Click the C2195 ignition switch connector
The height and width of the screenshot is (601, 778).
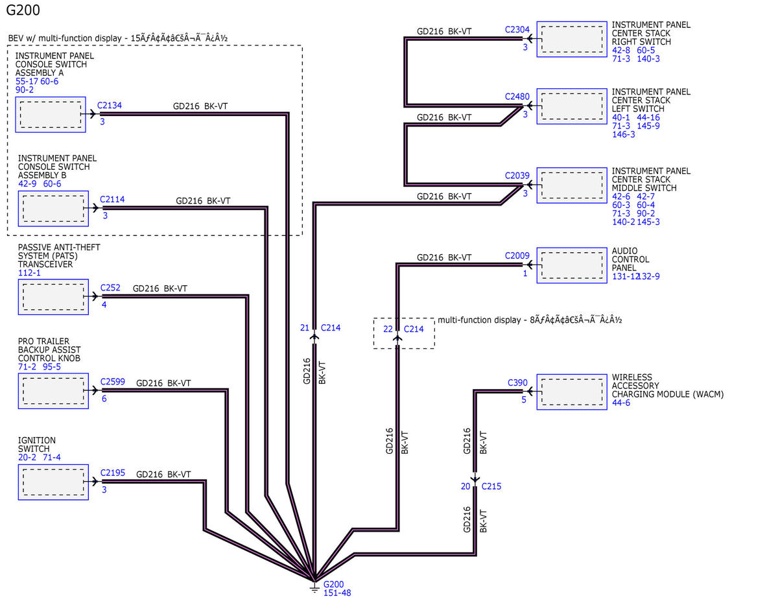coord(113,473)
